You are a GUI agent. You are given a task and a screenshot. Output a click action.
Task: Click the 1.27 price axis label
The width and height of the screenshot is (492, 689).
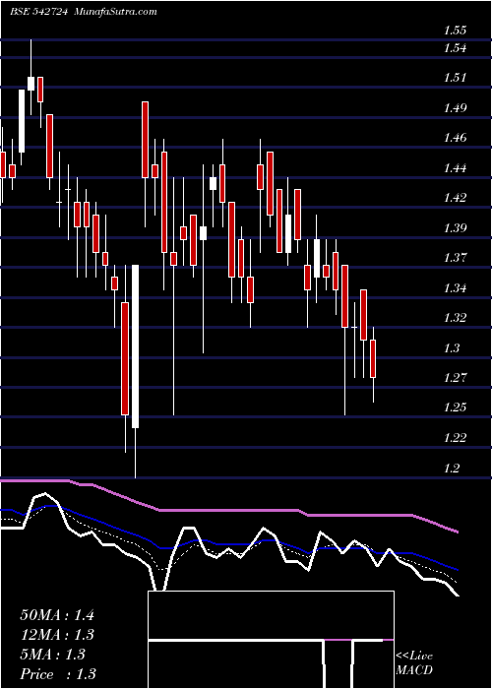[455, 377]
